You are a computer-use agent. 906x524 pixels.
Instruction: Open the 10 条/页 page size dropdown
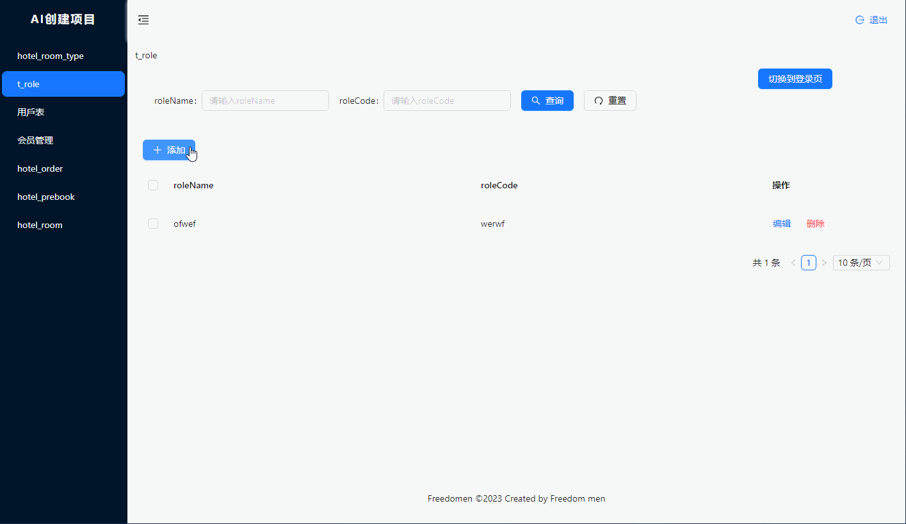point(861,263)
